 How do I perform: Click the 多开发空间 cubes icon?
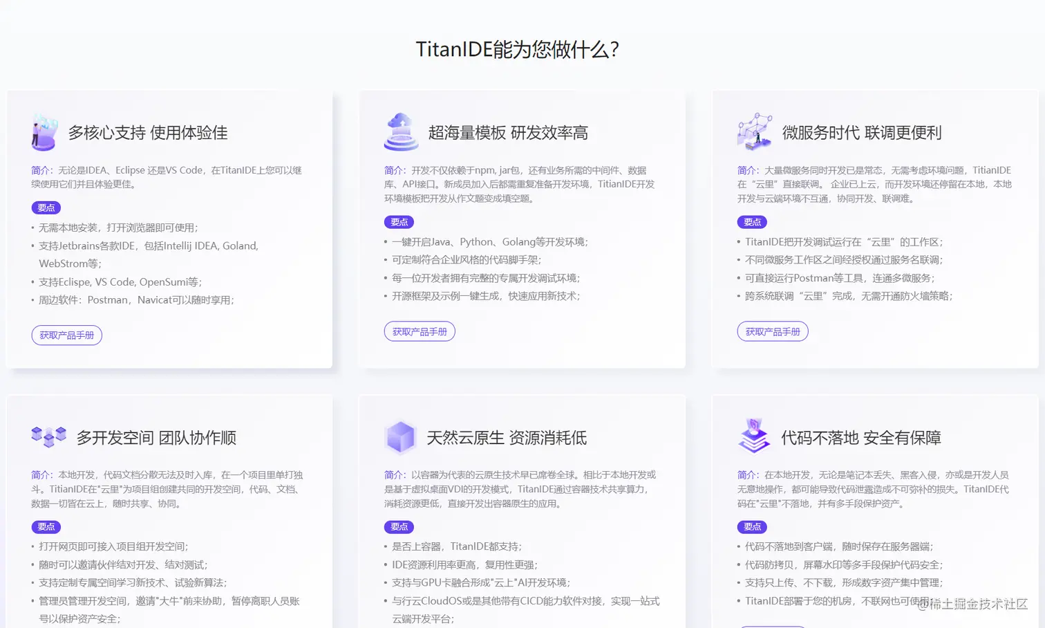[x=48, y=437]
